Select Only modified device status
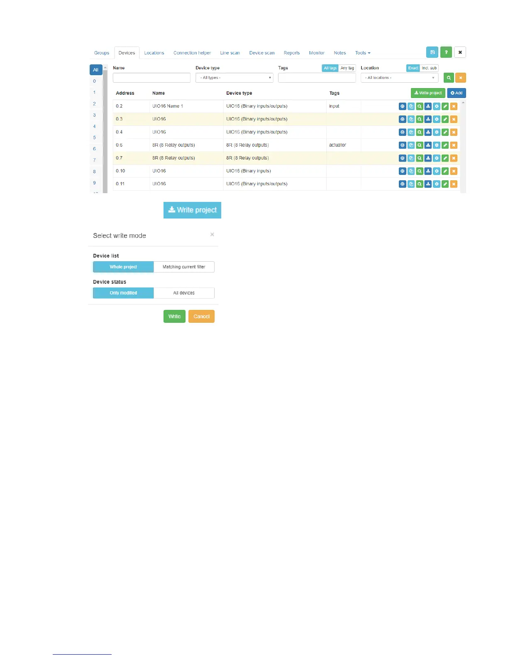Viewport: 508px width, 658px height. [x=123, y=293]
